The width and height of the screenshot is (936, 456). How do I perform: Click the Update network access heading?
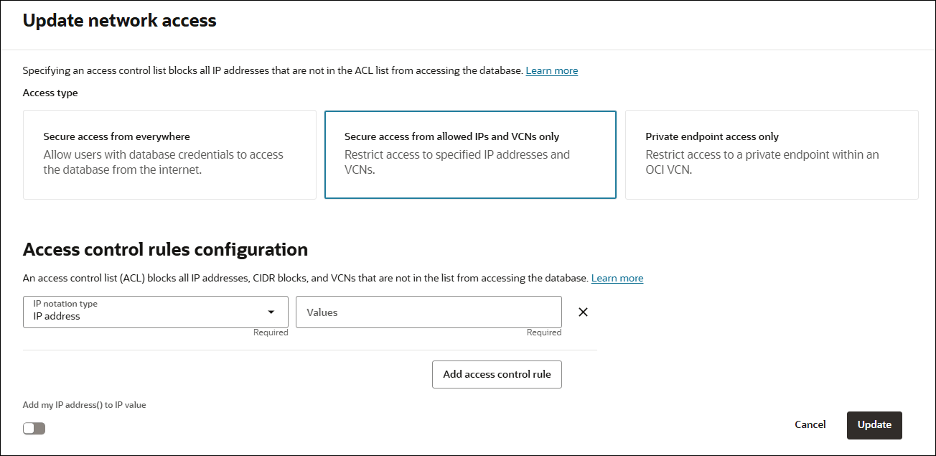click(119, 20)
